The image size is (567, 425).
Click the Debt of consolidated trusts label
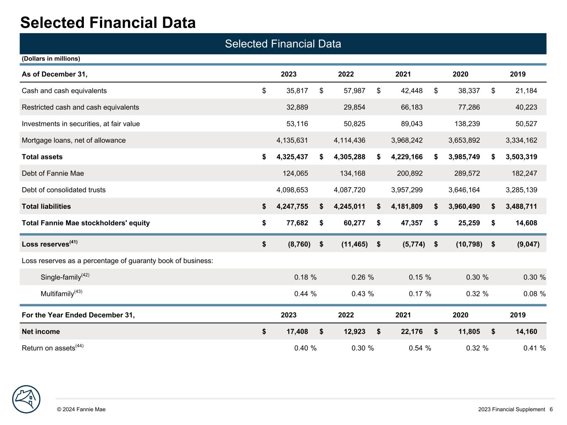(x=64, y=190)
